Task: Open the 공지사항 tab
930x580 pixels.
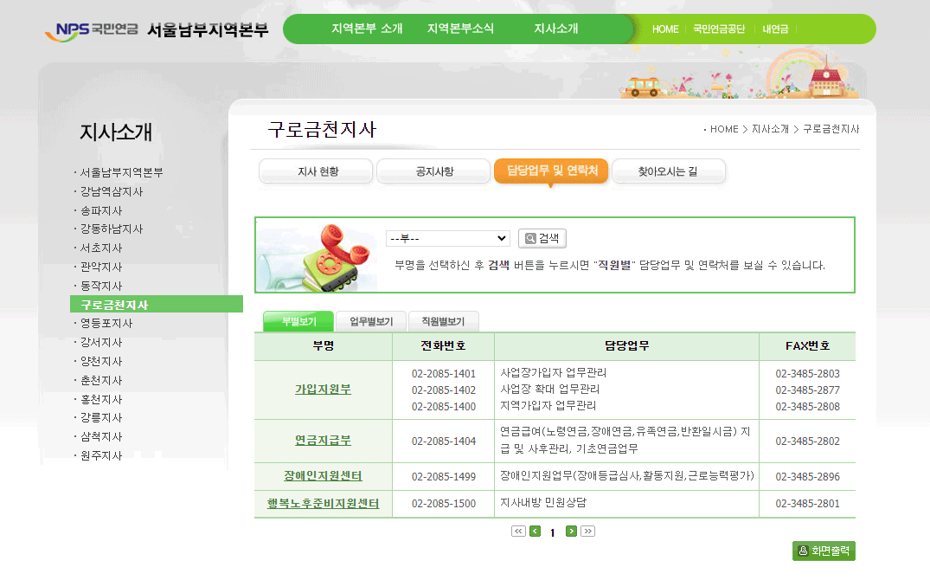Action: click(x=433, y=171)
